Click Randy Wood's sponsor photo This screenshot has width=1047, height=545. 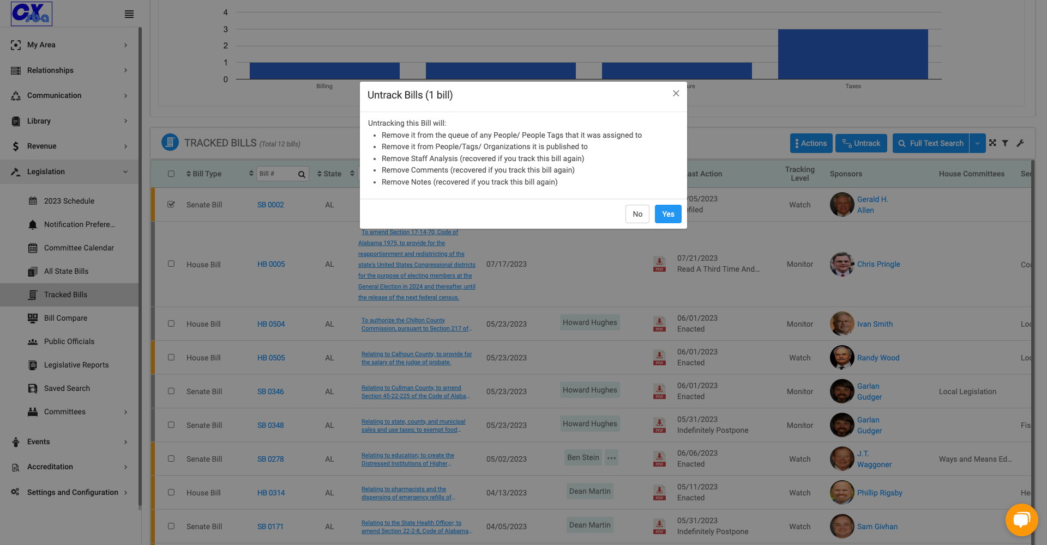[842, 358]
